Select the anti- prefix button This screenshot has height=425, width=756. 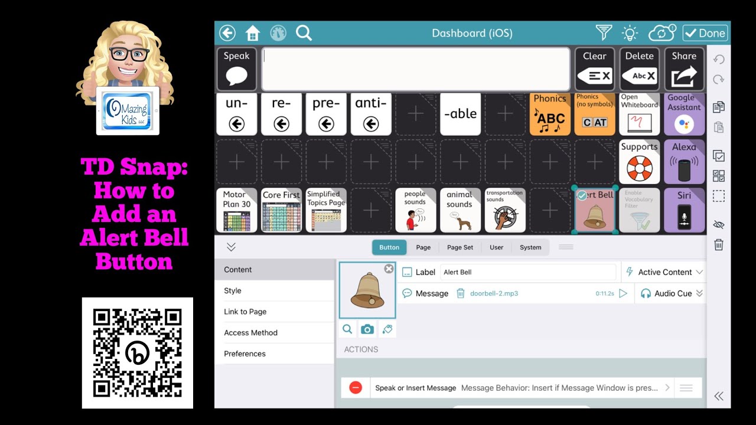pyautogui.click(x=371, y=115)
